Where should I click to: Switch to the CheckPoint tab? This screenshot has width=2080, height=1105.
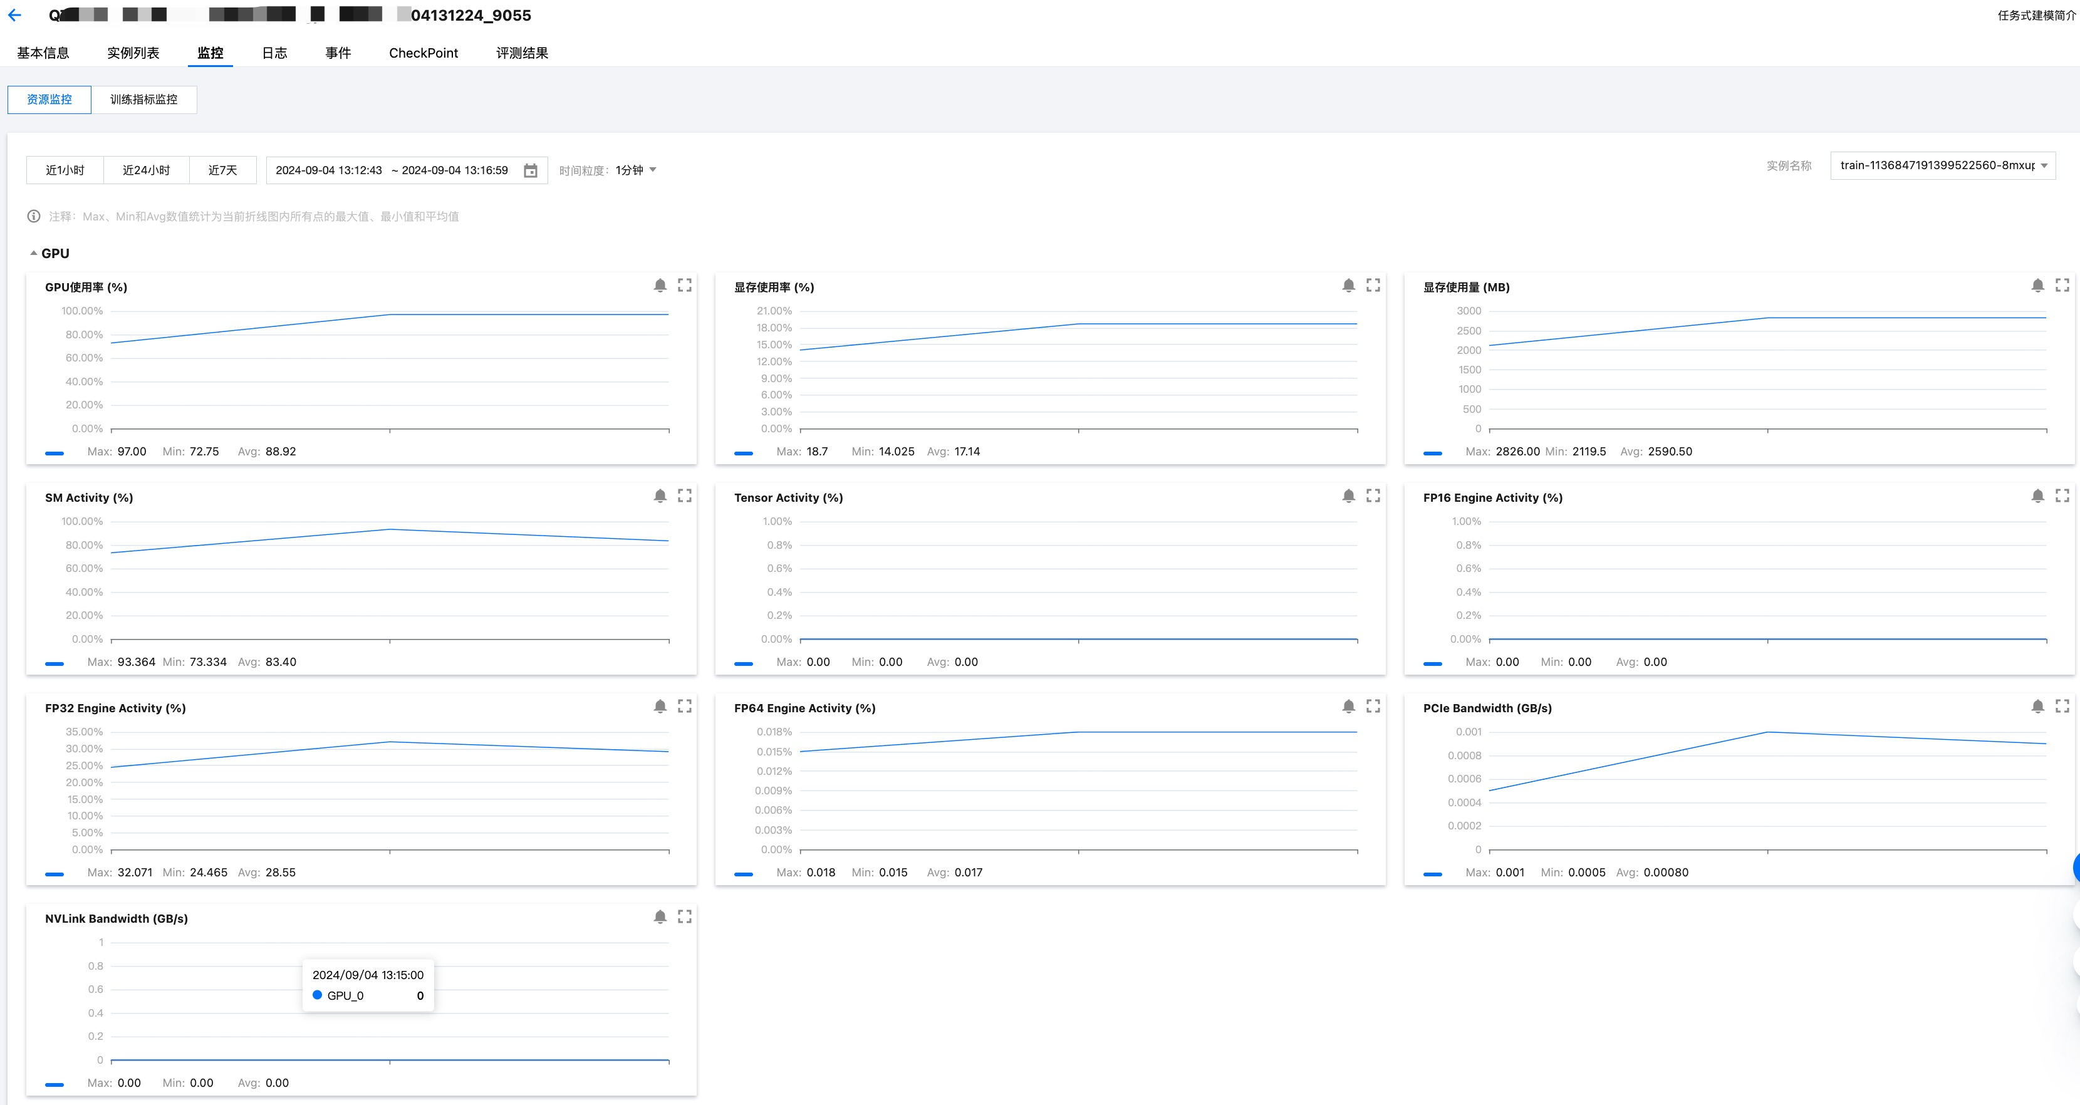tap(423, 53)
